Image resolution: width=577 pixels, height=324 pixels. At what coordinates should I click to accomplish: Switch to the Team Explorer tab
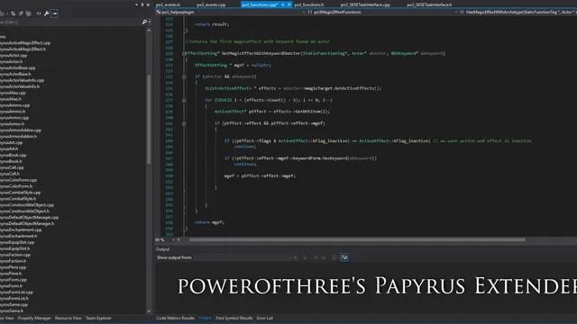point(98,318)
